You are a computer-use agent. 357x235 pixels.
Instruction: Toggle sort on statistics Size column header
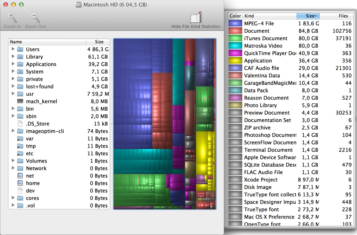(308, 16)
